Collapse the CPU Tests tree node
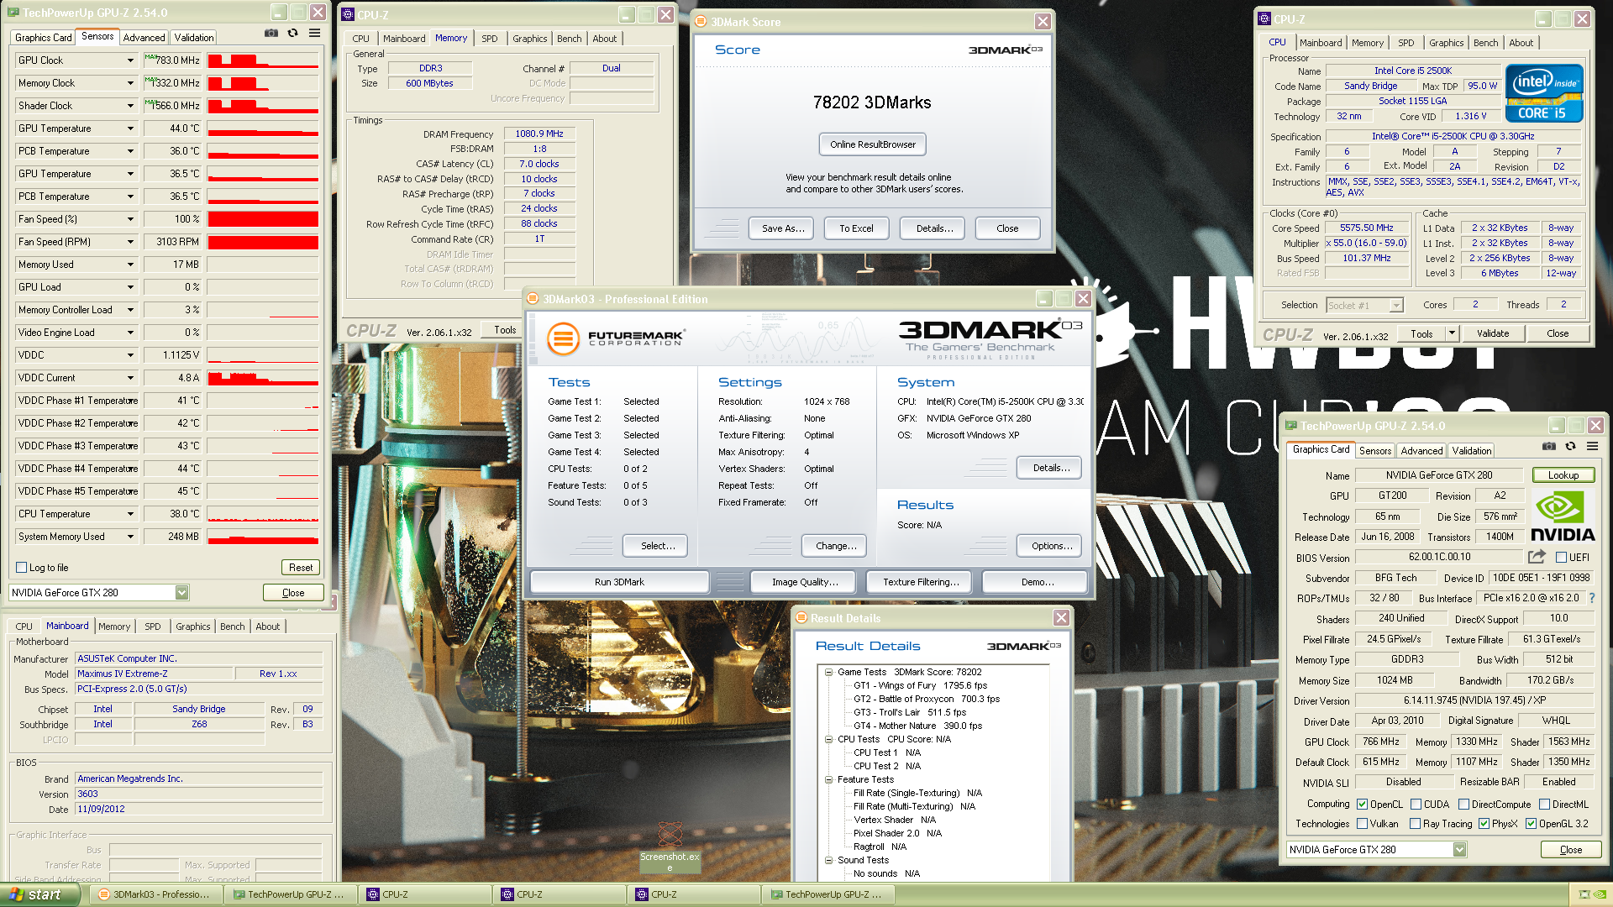 click(x=828, y=739)
